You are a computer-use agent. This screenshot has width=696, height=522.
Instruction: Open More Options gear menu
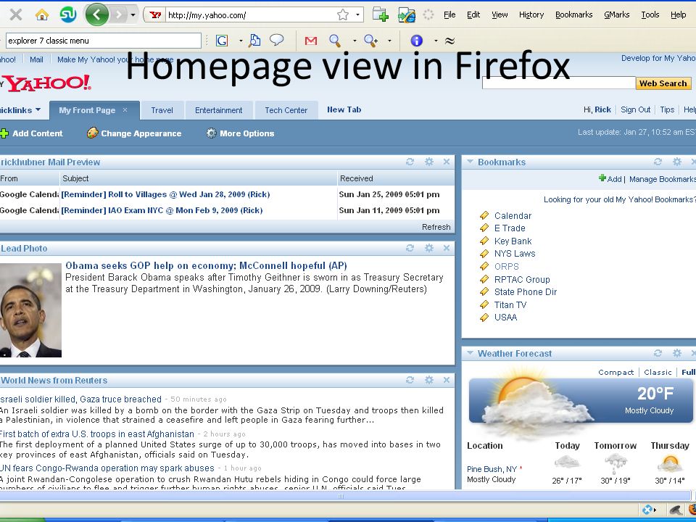[x=240, y=133]
